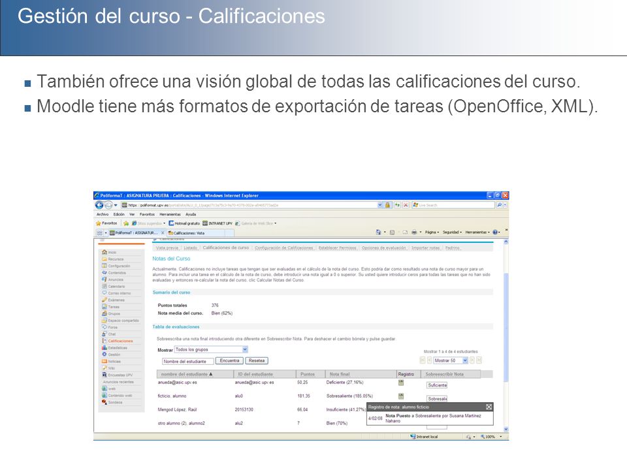Screen dimensions: 627x470
Task: Open the Ayuda menu
Action: coord(191,215)
